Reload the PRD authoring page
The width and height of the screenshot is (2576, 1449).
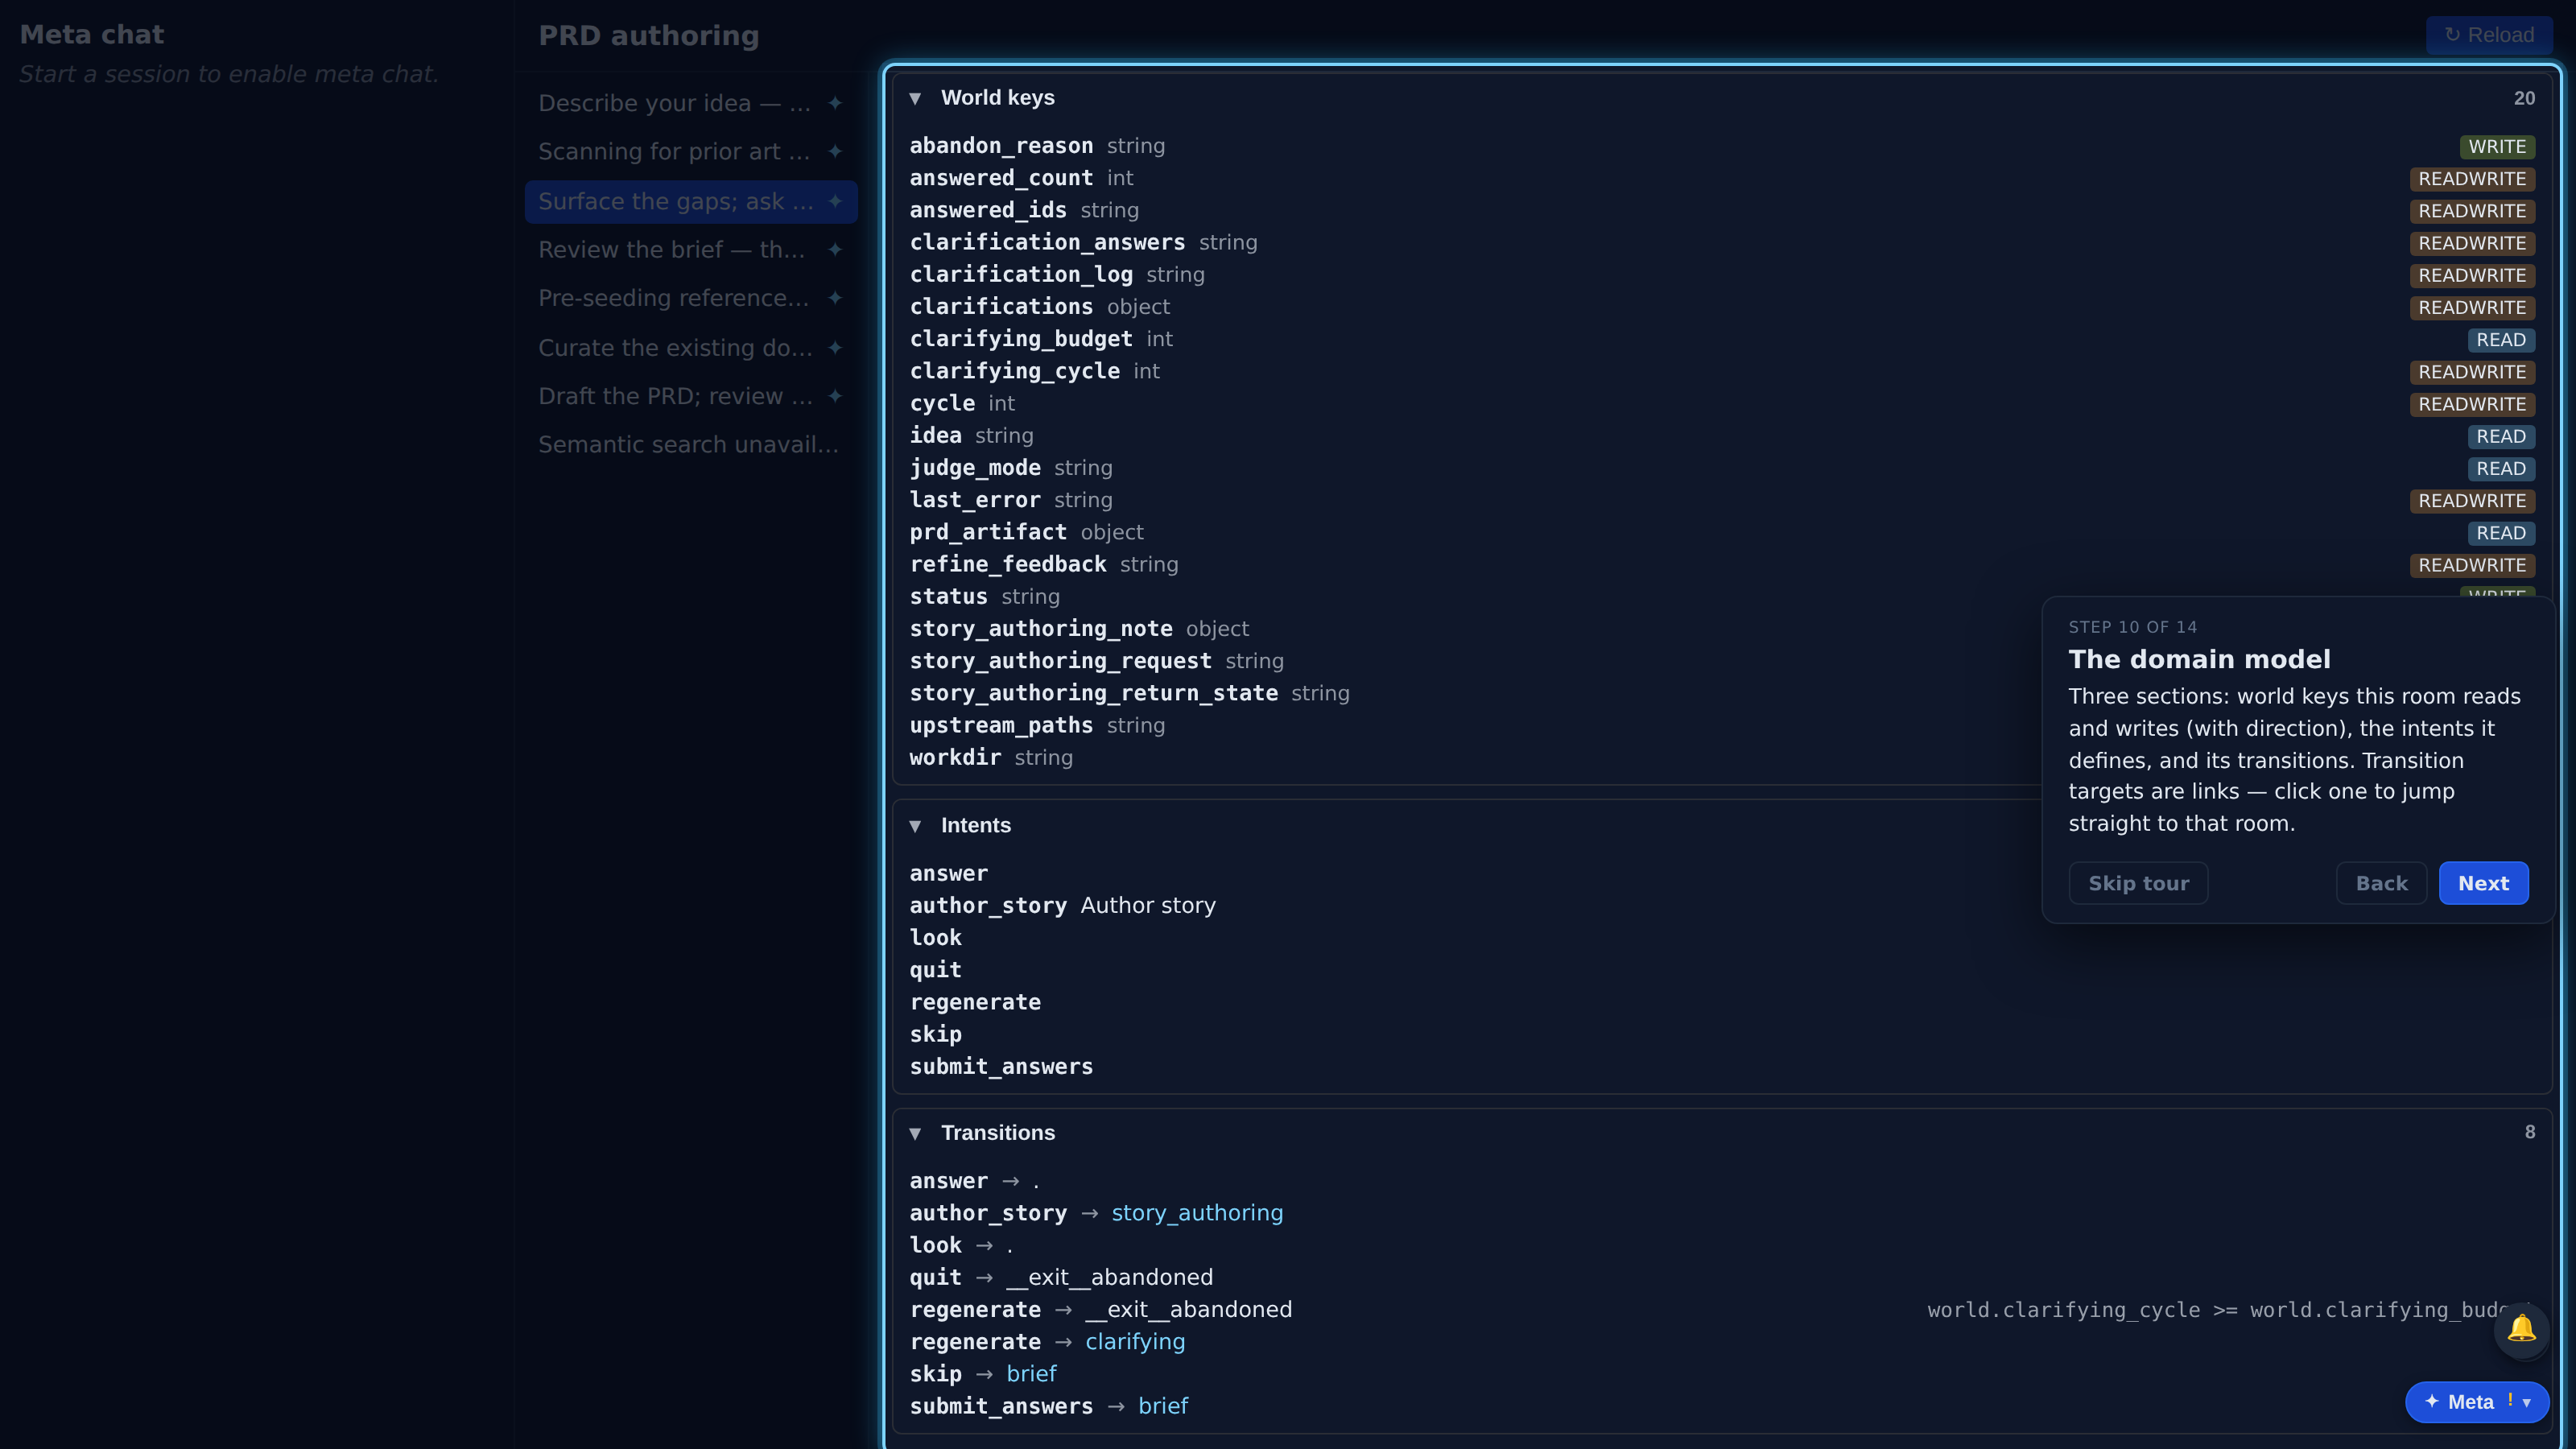tap(2489, 35)
